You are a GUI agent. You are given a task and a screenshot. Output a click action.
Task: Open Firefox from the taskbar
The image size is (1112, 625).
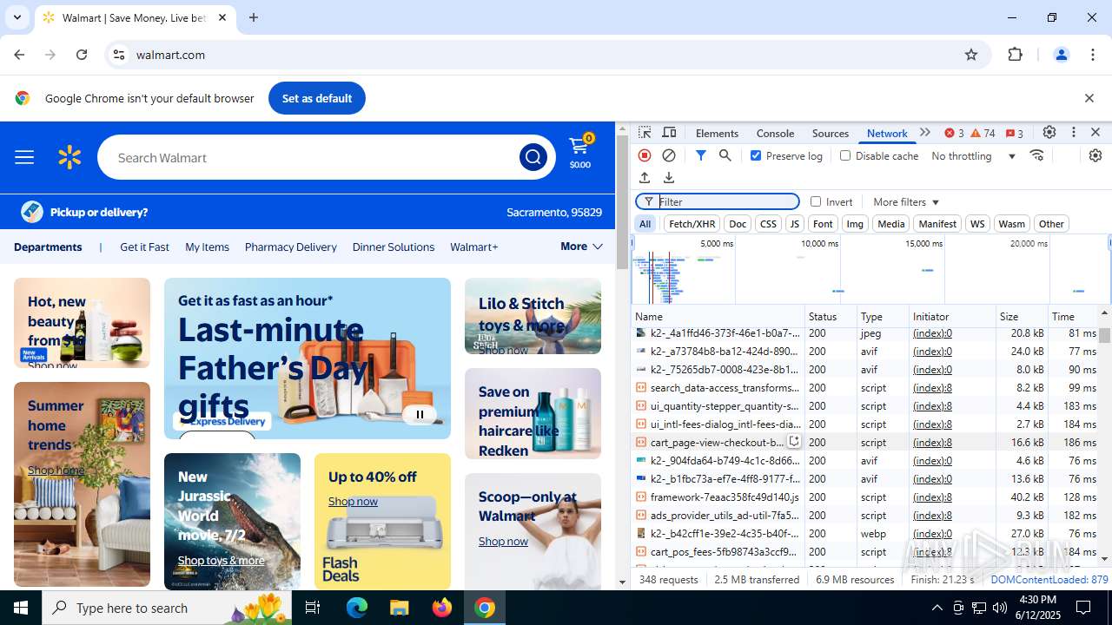click(442, 608)
